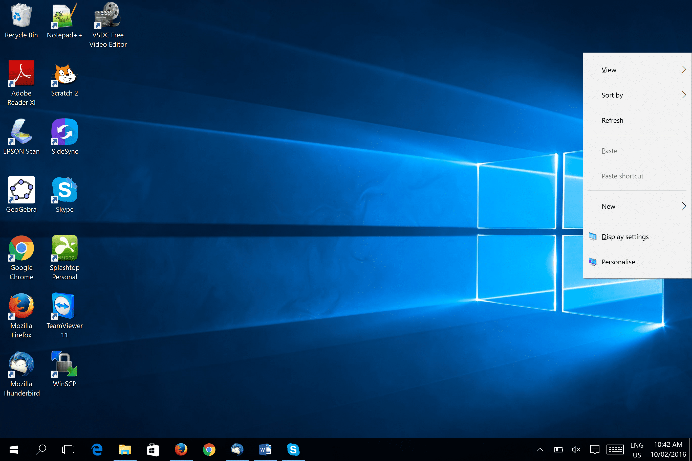Switch to Thunderbird in taskbar
This screenshot has height=461, width=692.
pyautogui.click(x=237, y=450)
